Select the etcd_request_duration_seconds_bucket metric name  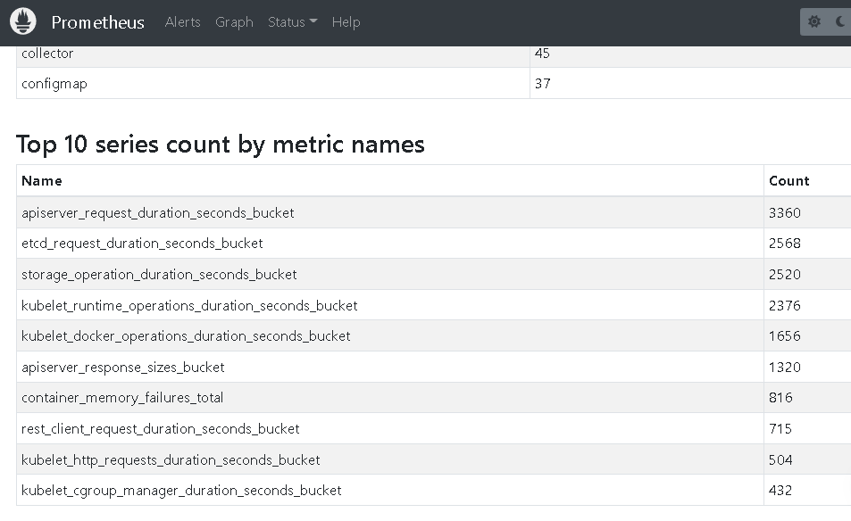142,243
